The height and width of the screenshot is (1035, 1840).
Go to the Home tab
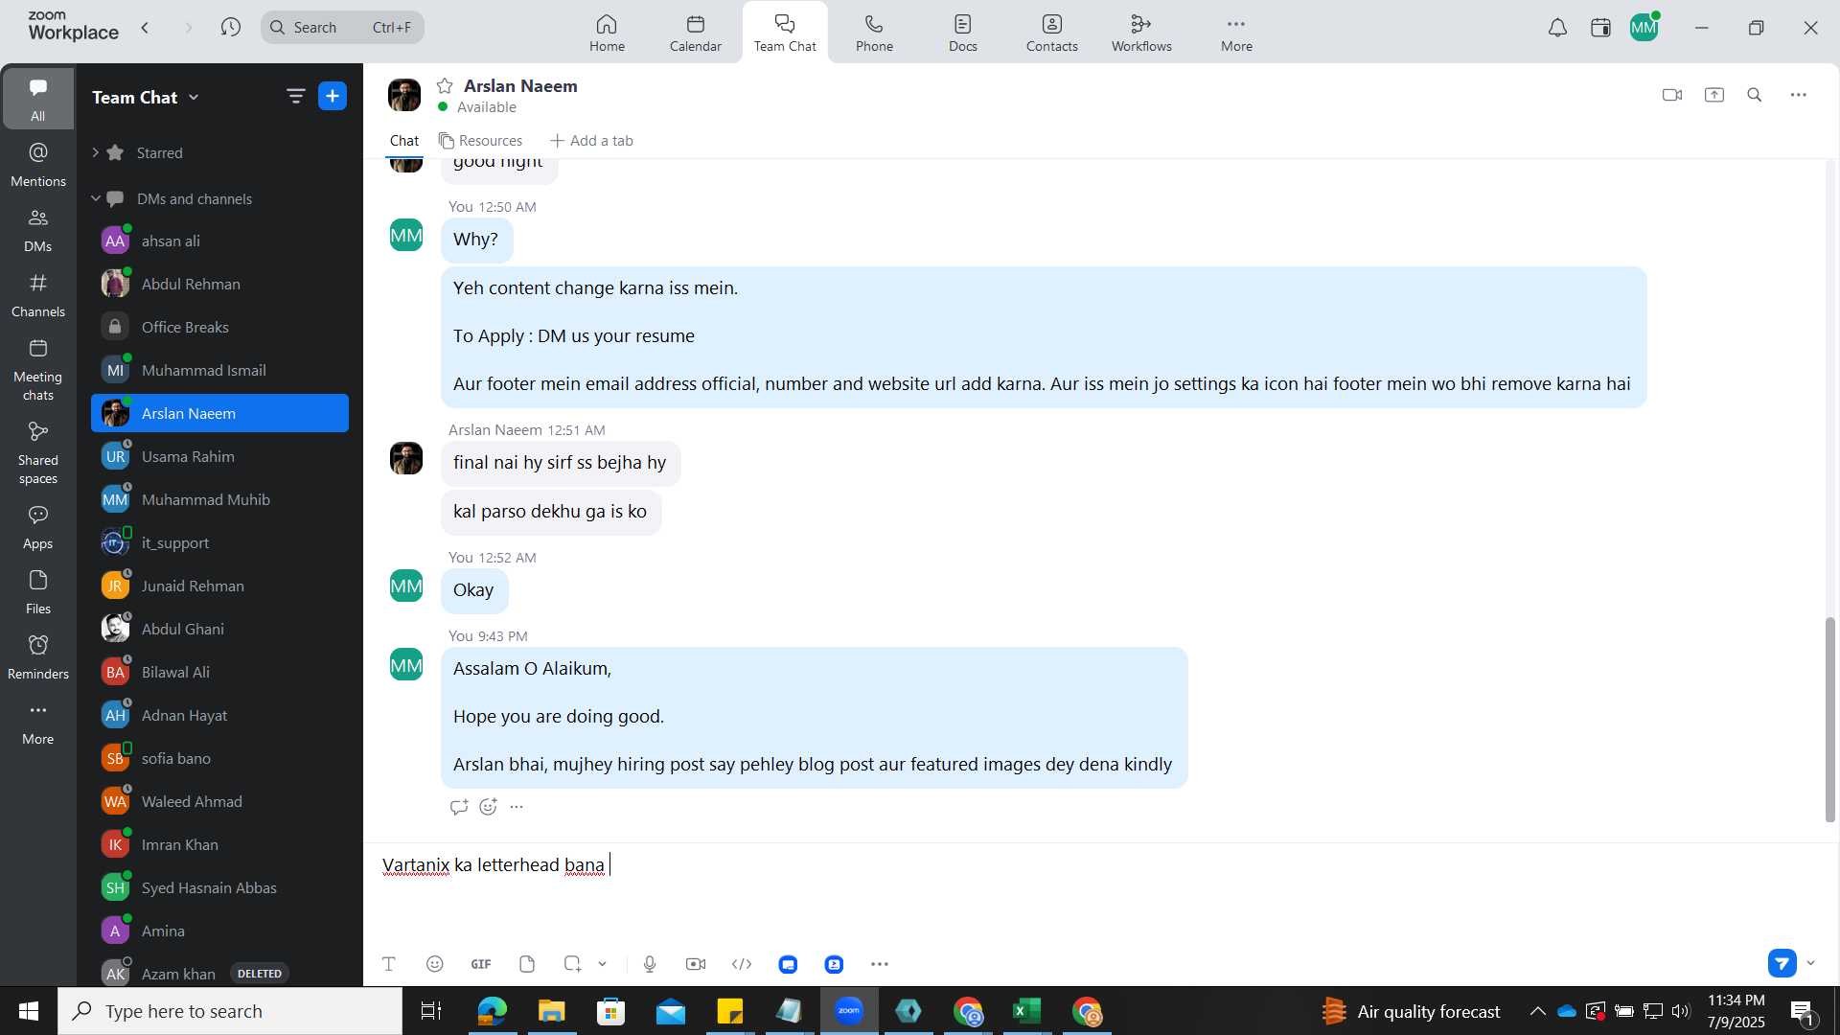pyautogui.click(x=607, y=33)
